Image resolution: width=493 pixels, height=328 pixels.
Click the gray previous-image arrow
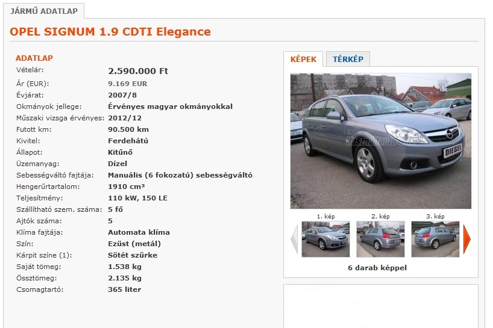pyautogui.click(x=294, y=239)
